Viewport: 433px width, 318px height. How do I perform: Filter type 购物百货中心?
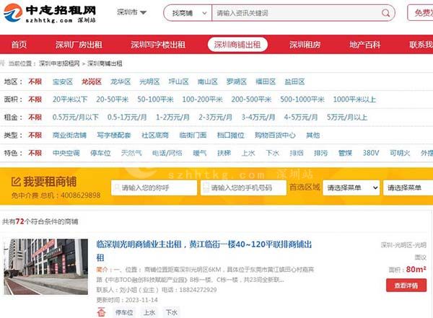(275, 135)
